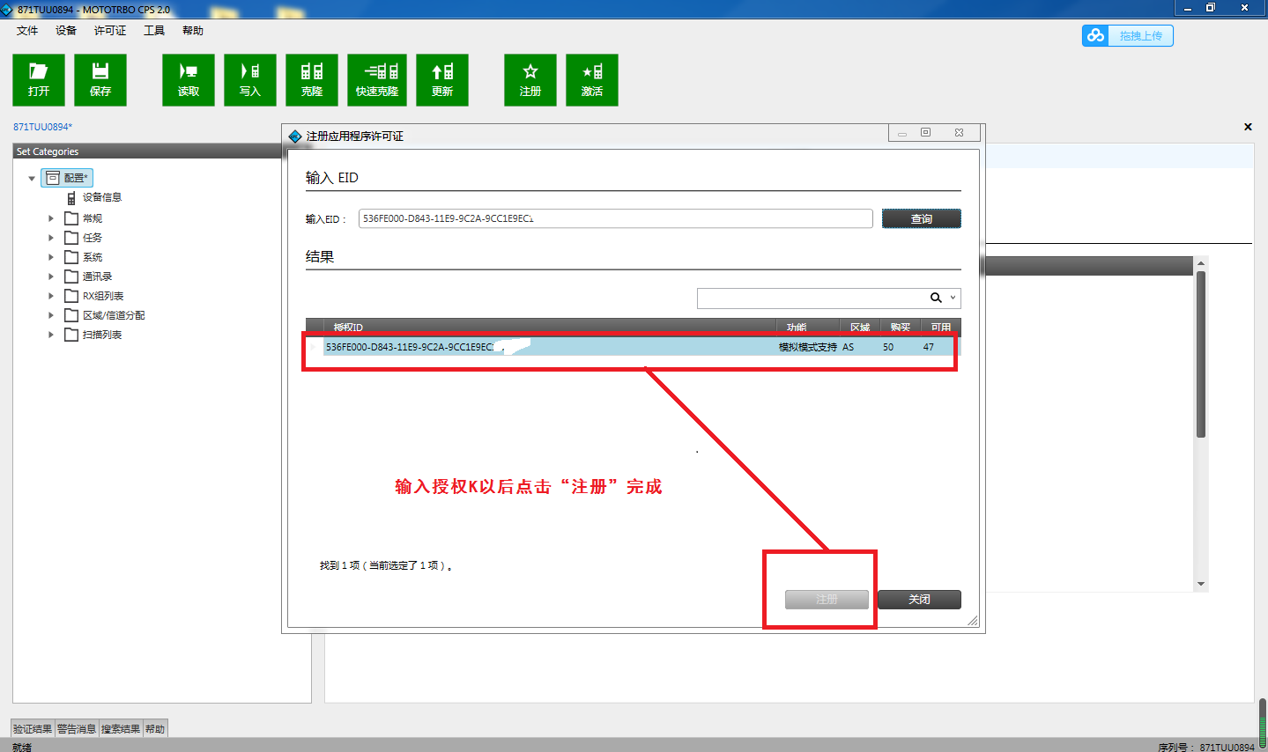Expand the 任务 folder
The height and width of the screenshot is (752, 1268).
pyautogui.click(x=51, y=238)
